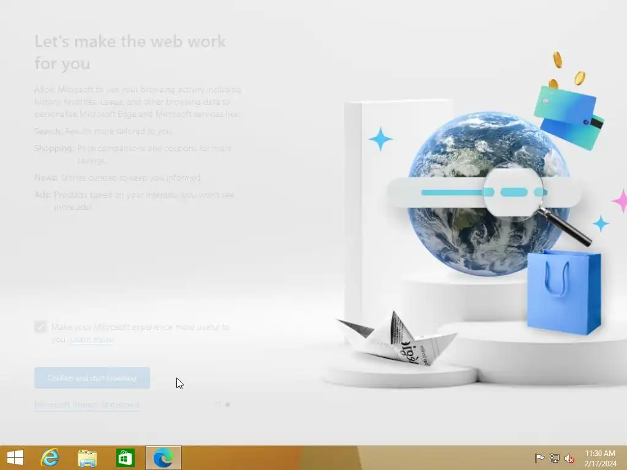Click the muted volume tray icon
627x470 pixels.
click(569, 458)
